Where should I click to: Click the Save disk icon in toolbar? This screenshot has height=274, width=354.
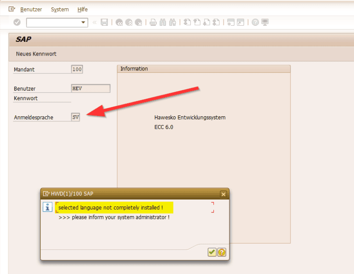(104, 22)
